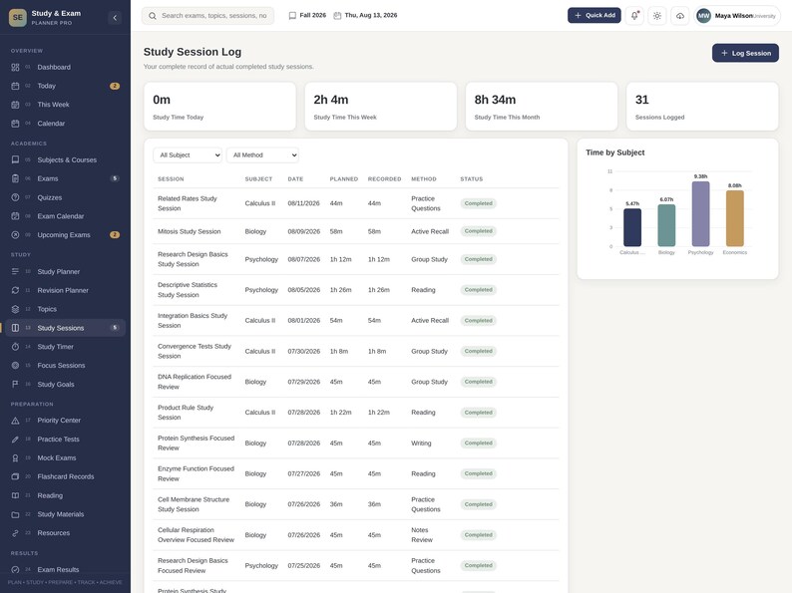Screen dimensions: 792x593
Task: Toggle the light/dark theme sun icon
Action: click(x=657, y=16)
